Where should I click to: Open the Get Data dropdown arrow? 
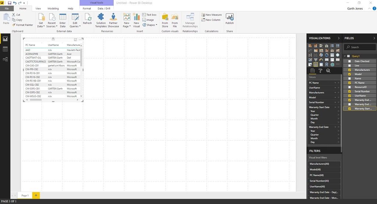tap(44, 26)
